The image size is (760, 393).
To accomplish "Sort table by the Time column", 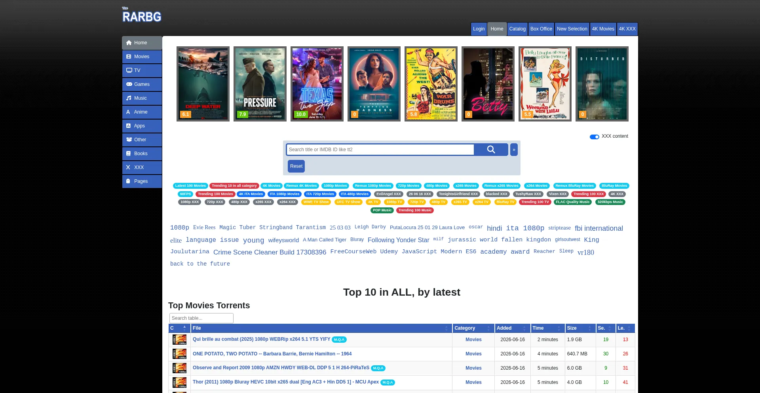I will pos(548,328).
